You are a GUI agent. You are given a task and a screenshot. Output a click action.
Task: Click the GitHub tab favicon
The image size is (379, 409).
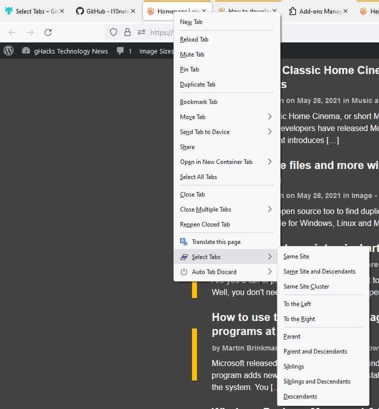[80, 11]
